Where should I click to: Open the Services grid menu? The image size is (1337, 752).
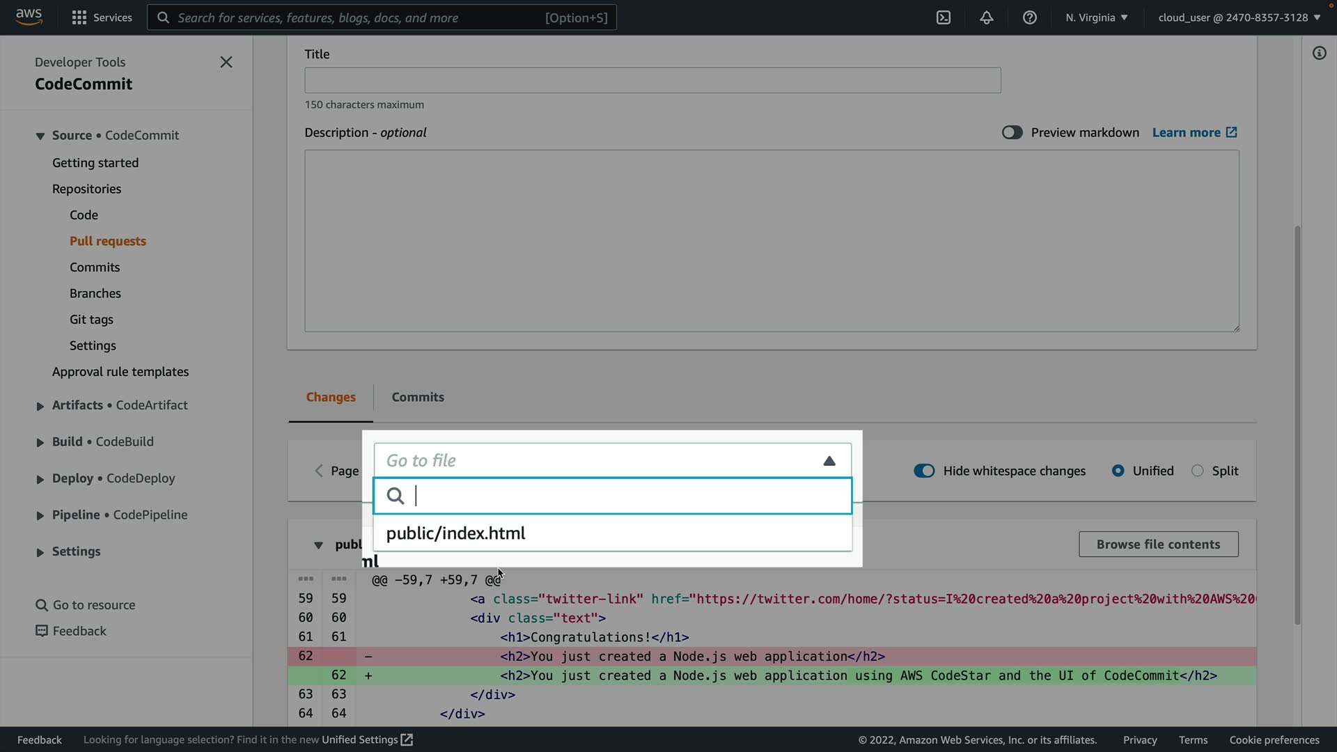[x=79, y=17]
